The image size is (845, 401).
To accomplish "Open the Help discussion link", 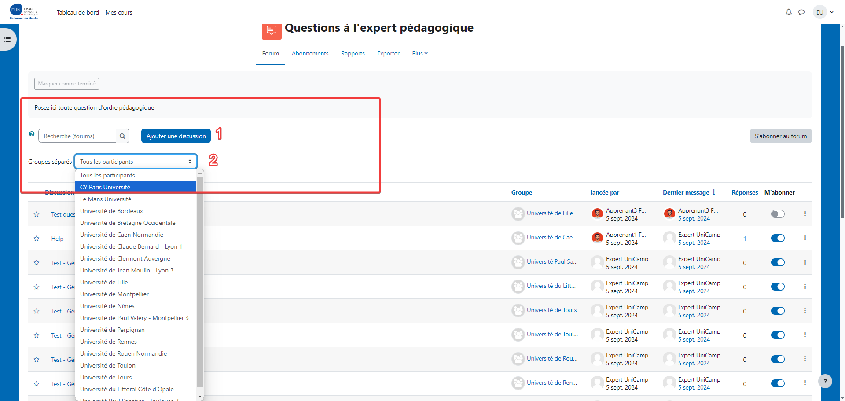I will click(x=57, y=239).
